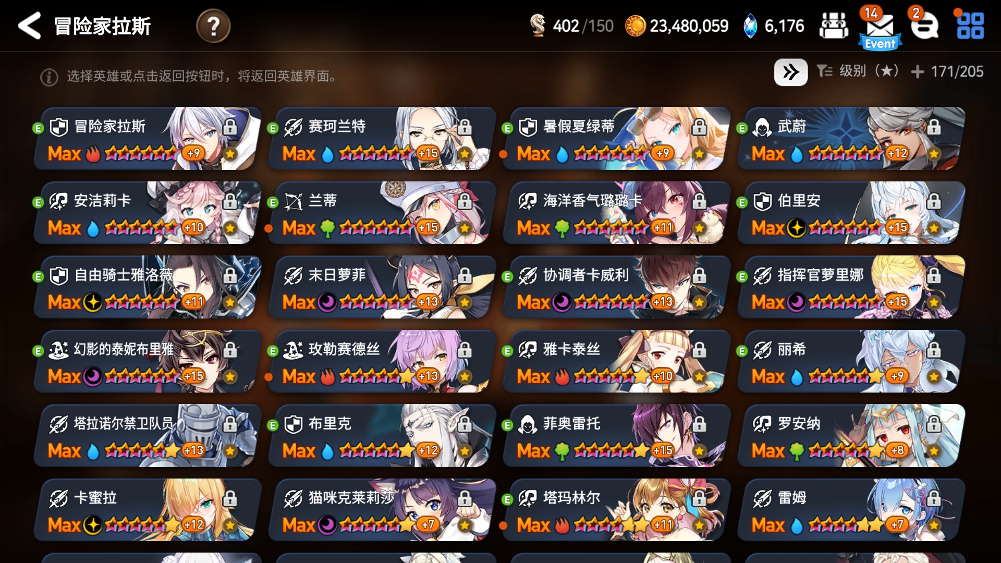Open the chat bubble icon with badge 2
Viewport: 1001px width, 563px height.
click(x=924, y=26)
